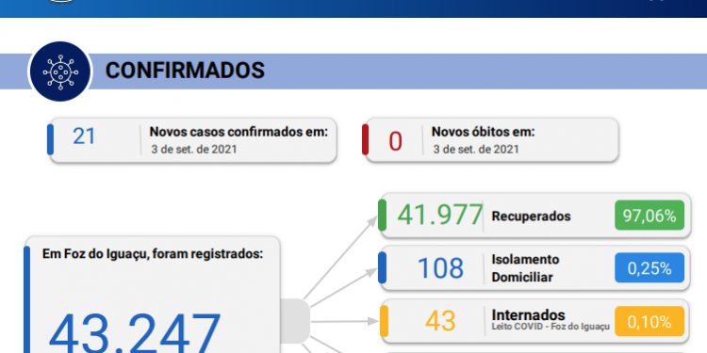The image size is (707, 353).
Task: Select the Recuperados label
Action: coord(531,217)
